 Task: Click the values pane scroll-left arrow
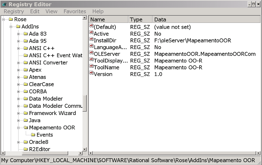click(x=91, y=153)
